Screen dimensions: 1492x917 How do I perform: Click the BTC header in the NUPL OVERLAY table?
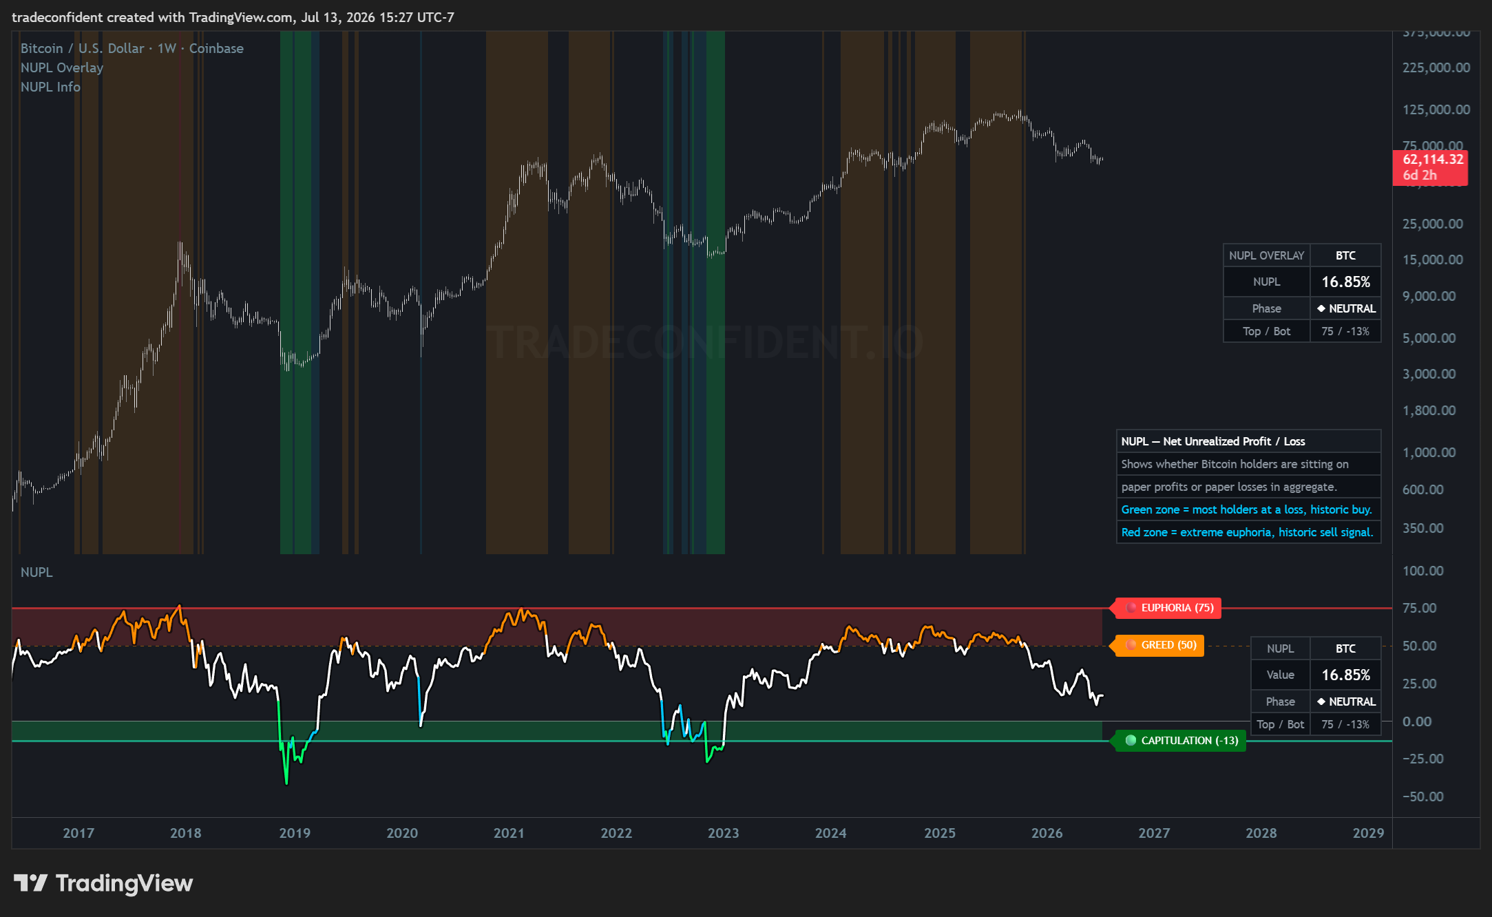click(x=1345, y=255)
